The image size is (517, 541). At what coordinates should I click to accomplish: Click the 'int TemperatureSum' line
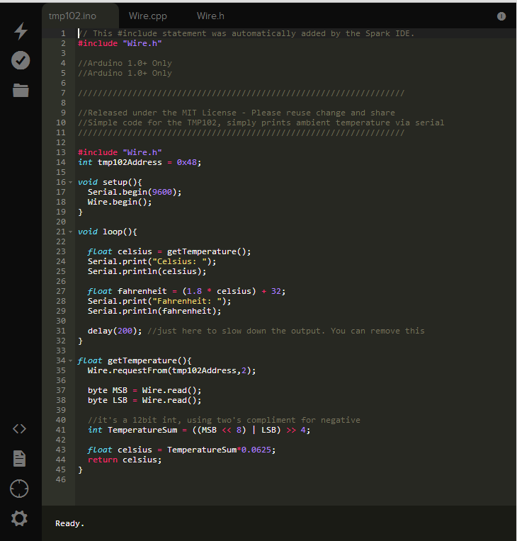click(199, 430)
